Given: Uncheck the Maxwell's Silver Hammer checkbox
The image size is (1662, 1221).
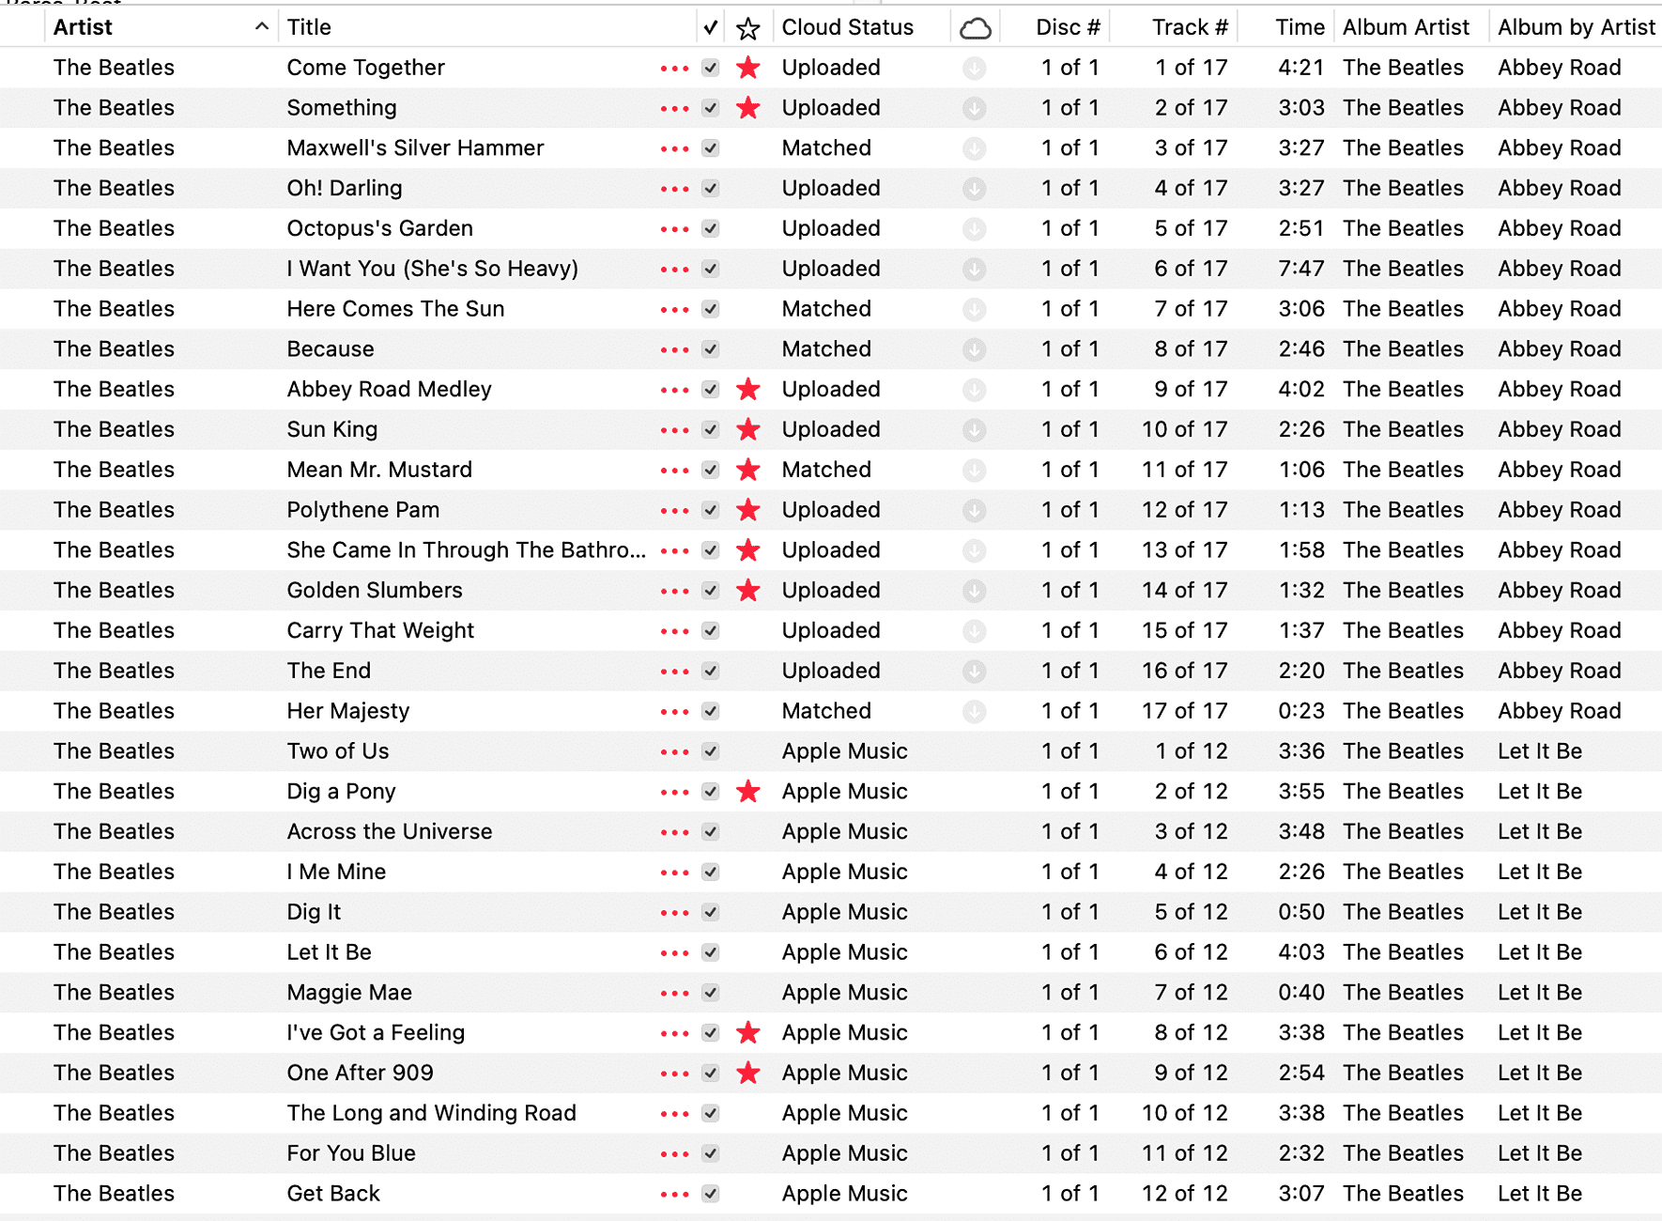Looking at the screenshot, I should (711, 148).
